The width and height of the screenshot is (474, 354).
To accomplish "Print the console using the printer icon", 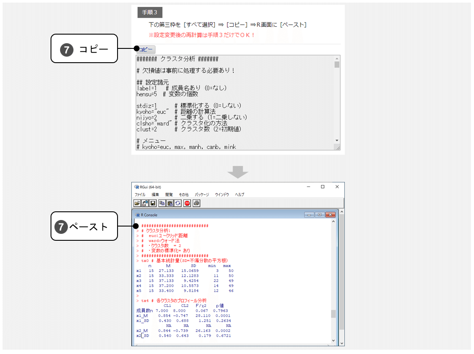I will click(196, 203).
